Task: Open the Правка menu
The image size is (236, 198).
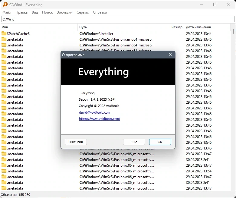Action: (21, 12)
